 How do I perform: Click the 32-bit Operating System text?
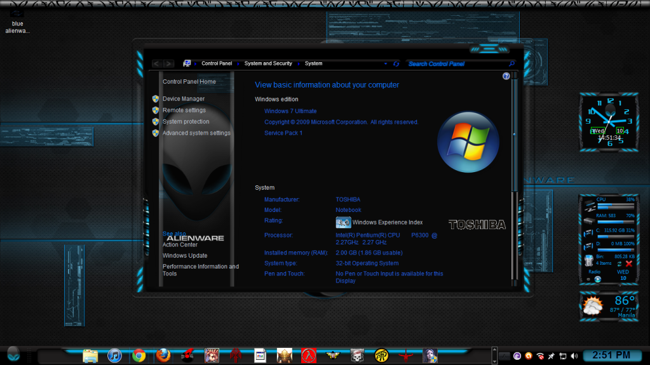coord(367,263)
